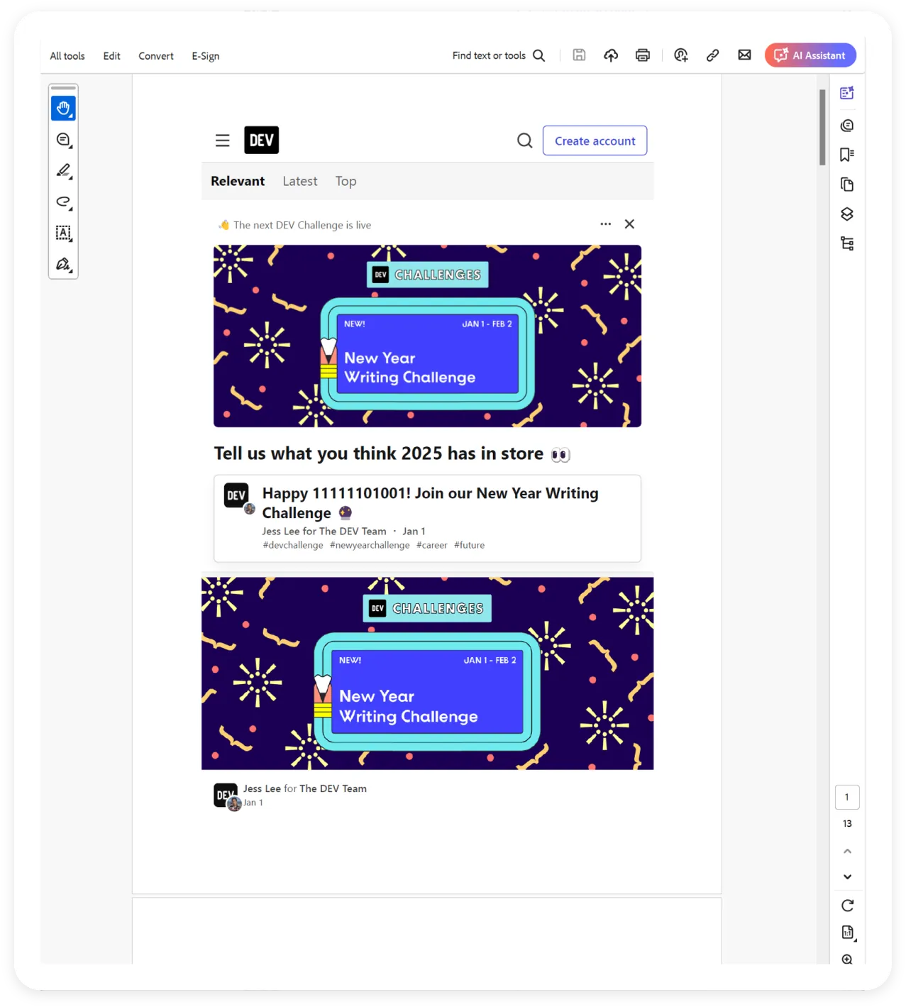Open the DEV hamburger menu
Screen dimensions: 906x1007
coord(223,141)
